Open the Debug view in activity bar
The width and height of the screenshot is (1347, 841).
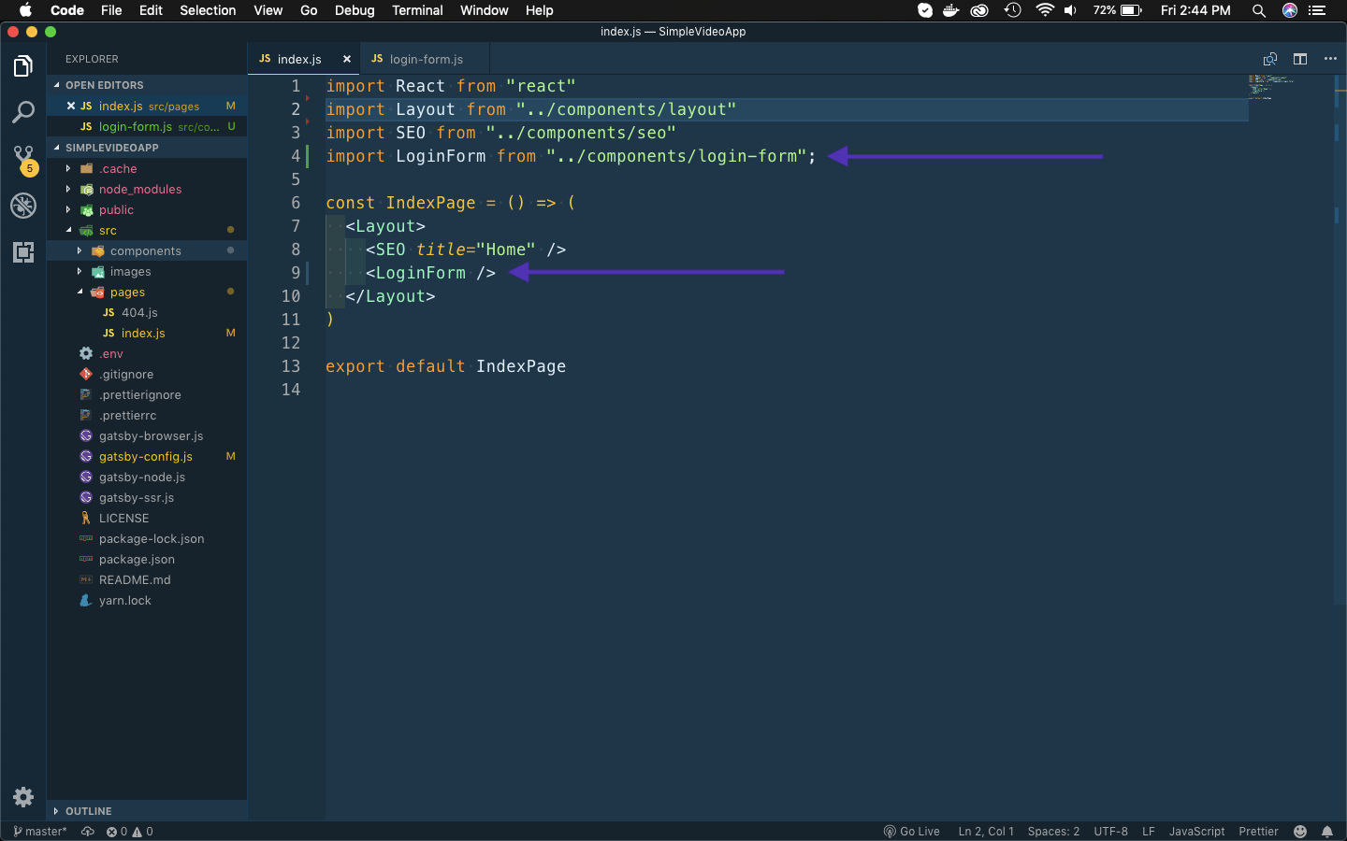(23, 206)
